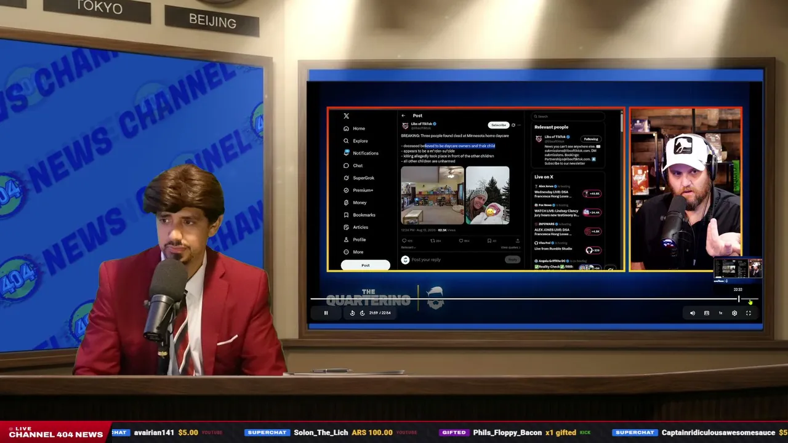788x443 pixels.
Task: Click the listener badge on the Alex Jones broadcast
Action: click(592, 194)
